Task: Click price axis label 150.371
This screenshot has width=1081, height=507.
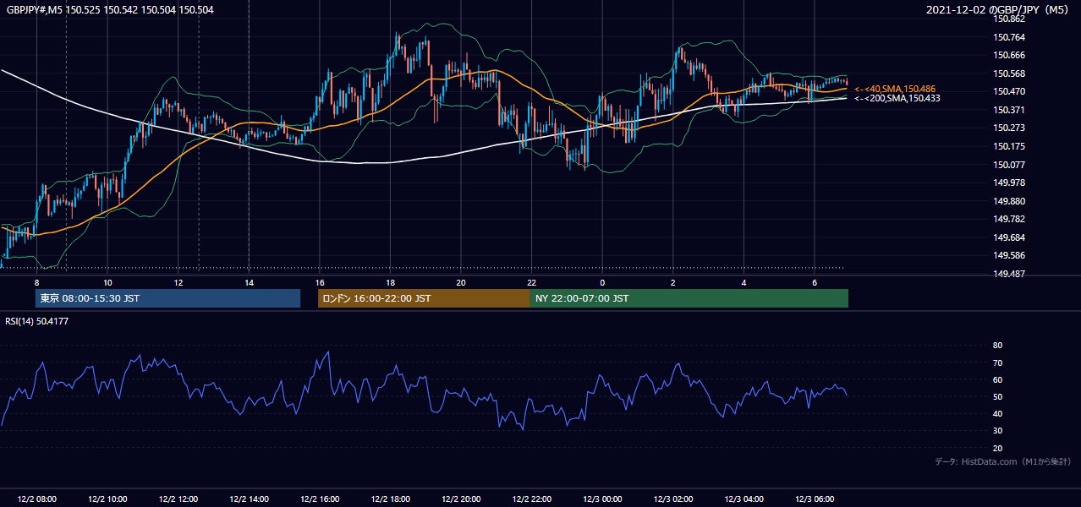Action: (1008, 111)
